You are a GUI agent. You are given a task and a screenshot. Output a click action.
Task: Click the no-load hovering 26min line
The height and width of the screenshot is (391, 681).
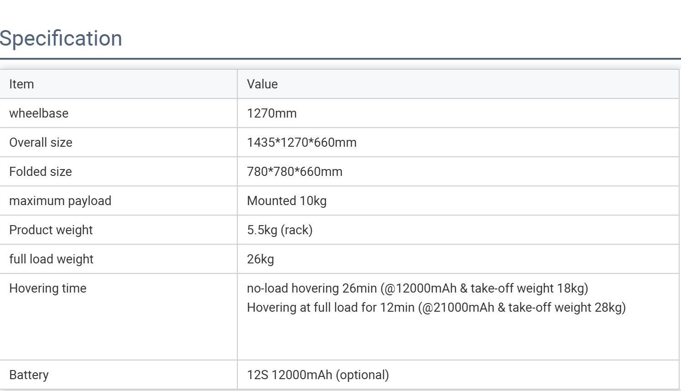pyautogui.click(x=417, y=288)
